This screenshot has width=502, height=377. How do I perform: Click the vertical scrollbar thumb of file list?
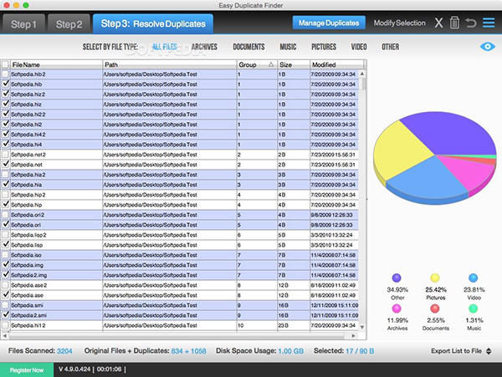362,84
